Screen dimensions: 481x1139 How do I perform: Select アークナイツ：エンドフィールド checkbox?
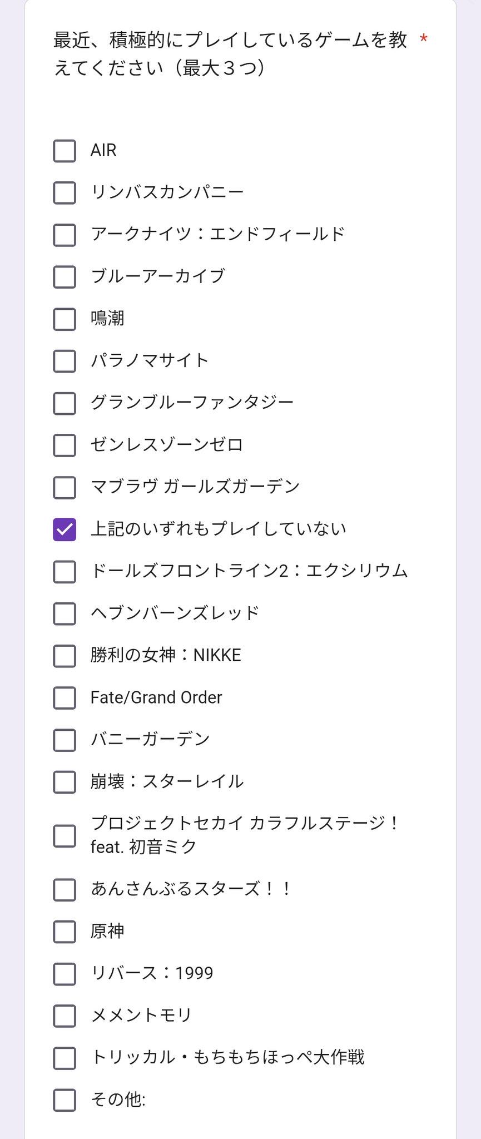65,235
